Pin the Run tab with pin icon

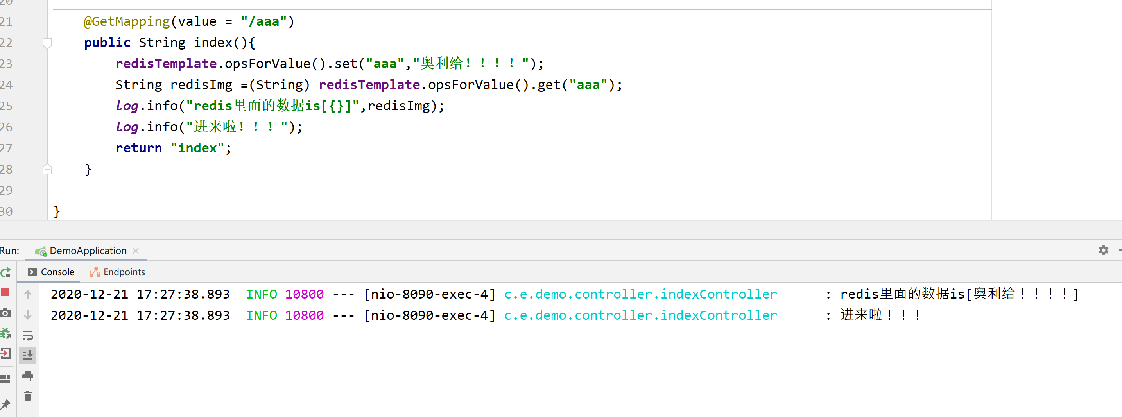point(5,404)
